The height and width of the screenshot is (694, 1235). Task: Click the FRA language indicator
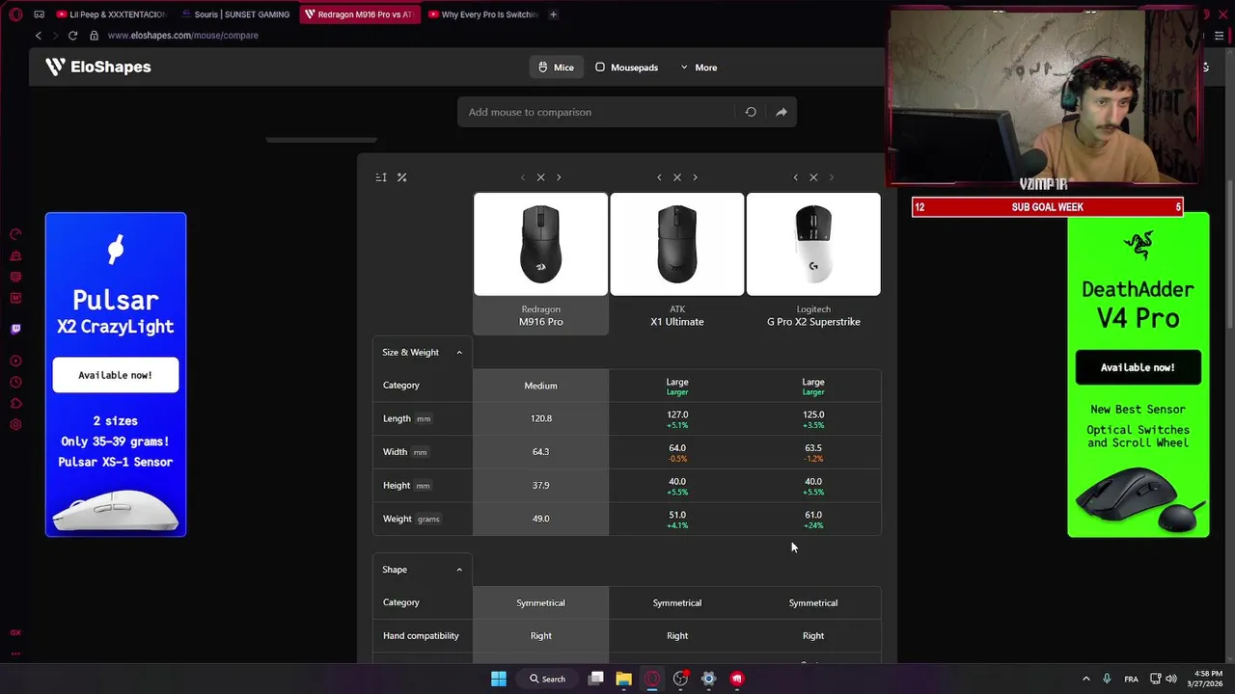[1131, 679]
